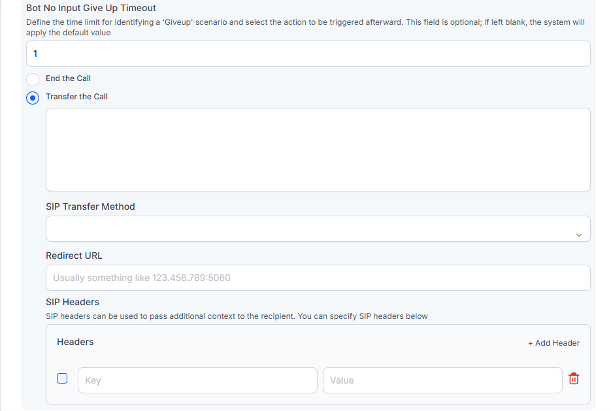Click the SIP Headers section heading
Screen dimensions: 611x411
73,302
